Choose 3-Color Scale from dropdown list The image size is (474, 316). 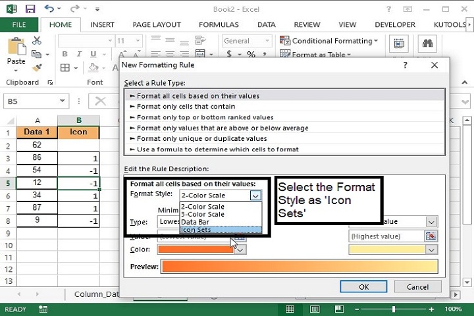coord(221,214)
